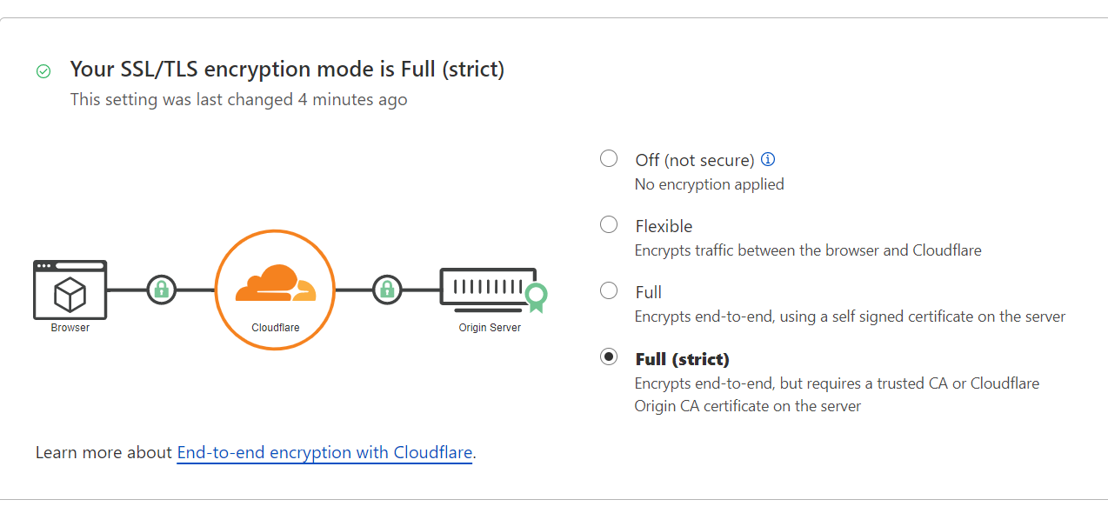Click the green certificate ribbon badge
This screenshot has width=1108, height=513.
click(x=536, y=297)
